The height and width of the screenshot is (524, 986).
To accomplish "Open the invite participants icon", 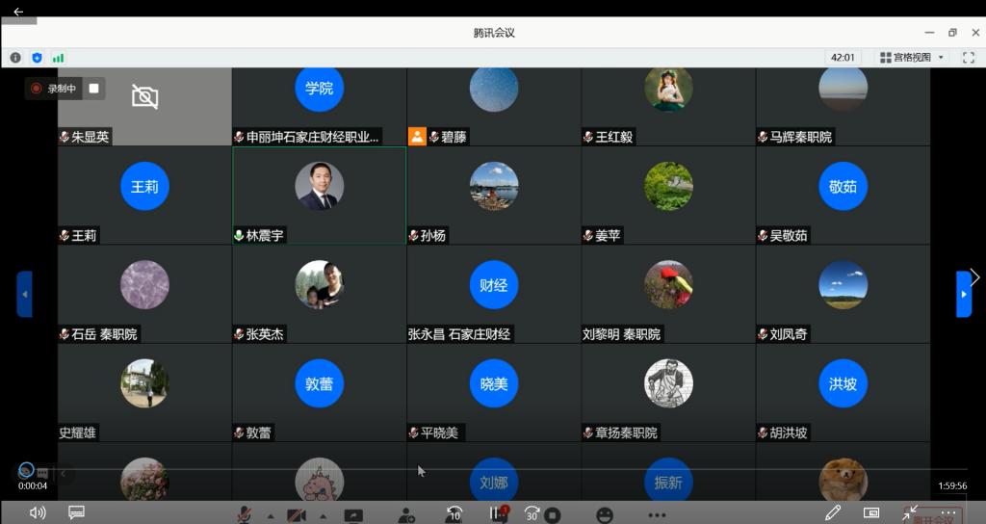I will pos(406,514).
